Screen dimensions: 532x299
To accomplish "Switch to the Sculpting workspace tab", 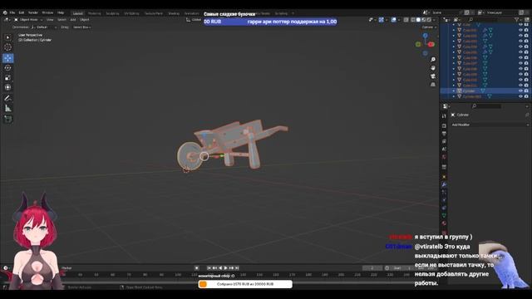I will pyautogui.click(x=112, y=13).
